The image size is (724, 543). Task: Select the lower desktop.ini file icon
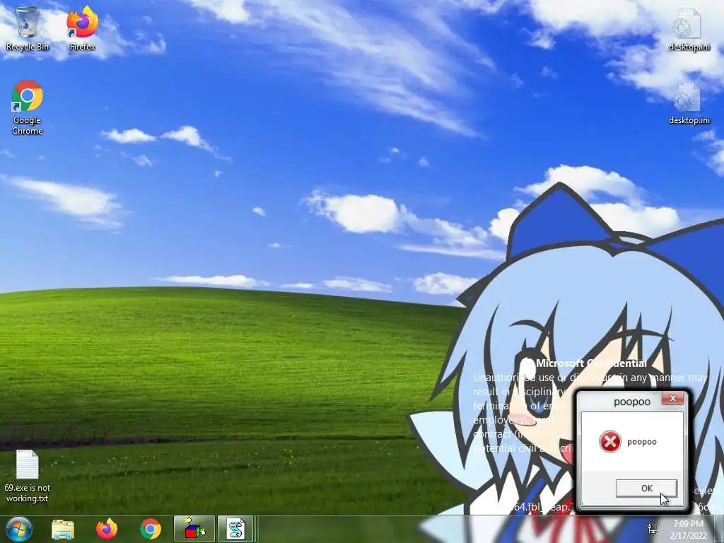(x=689, y=103)
